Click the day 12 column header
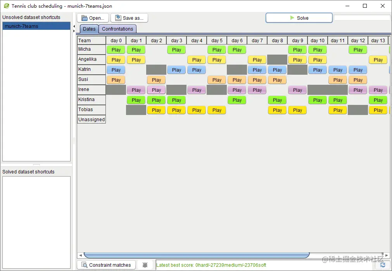 click(x=358, y=40)
